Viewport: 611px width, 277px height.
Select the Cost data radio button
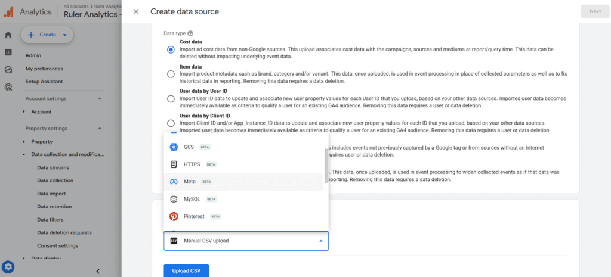tap(171, 49)
